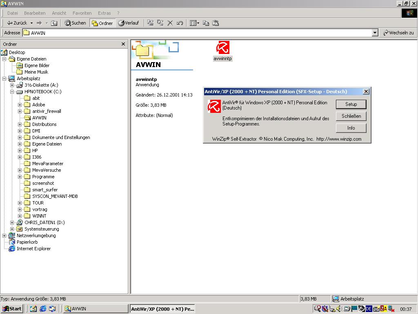418x314 pixels.
Task: Switch to AntiVir taskbar button
Action: 162,309
